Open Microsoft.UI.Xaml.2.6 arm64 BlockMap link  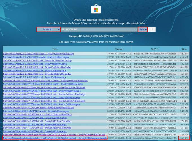(x=38, y=54)
